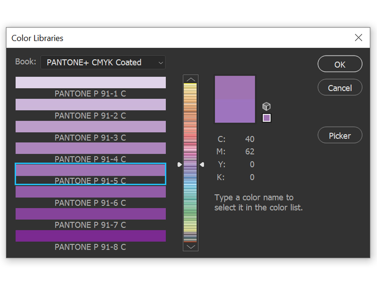Click the up arrow atop the color spectrum bar
This screenshot has height=285, width=377.
(x=190, y=78)
